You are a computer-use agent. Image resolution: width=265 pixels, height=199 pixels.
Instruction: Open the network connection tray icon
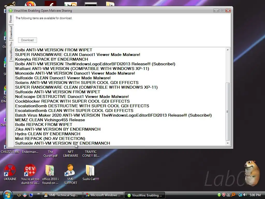[240, 195]
